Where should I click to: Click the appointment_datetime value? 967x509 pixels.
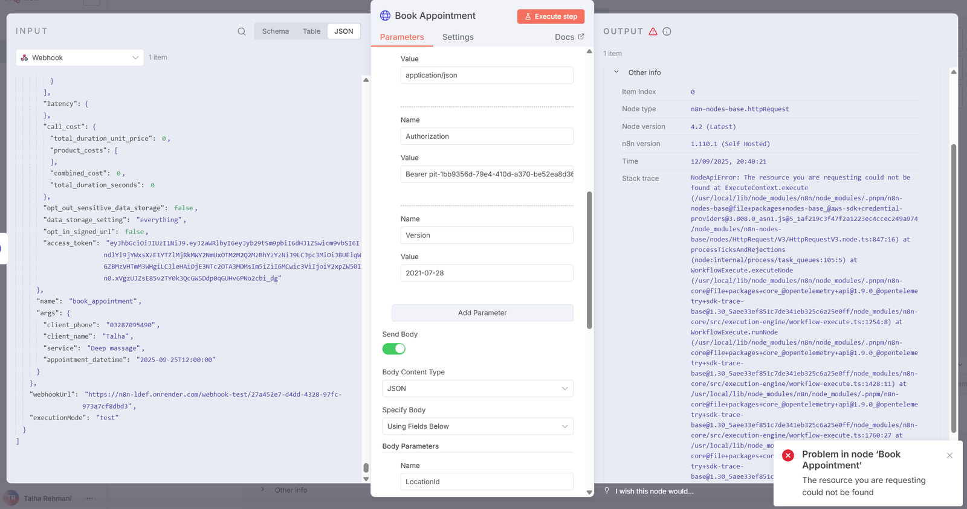pos(176,360)
